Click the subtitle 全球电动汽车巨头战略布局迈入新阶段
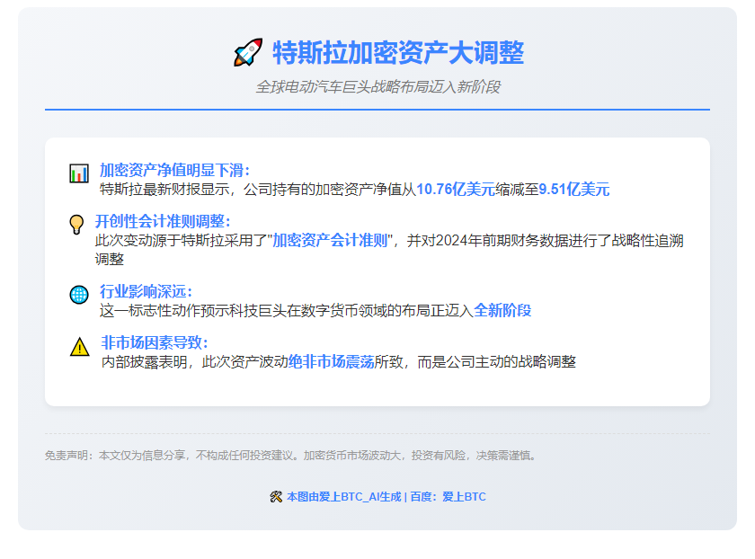This screenshot has height=559, width=755. pos(377,86)
